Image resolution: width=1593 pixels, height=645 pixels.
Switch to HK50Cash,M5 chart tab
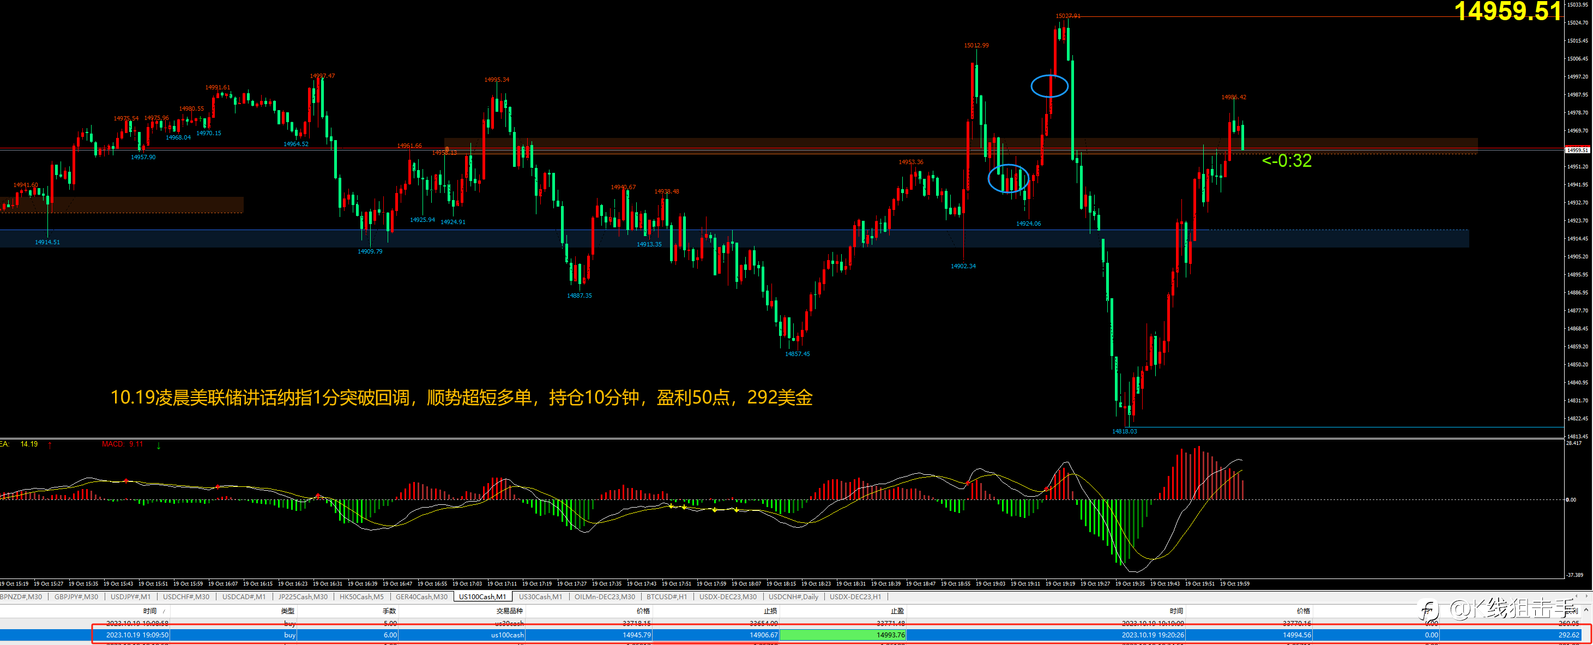[361, 597]
